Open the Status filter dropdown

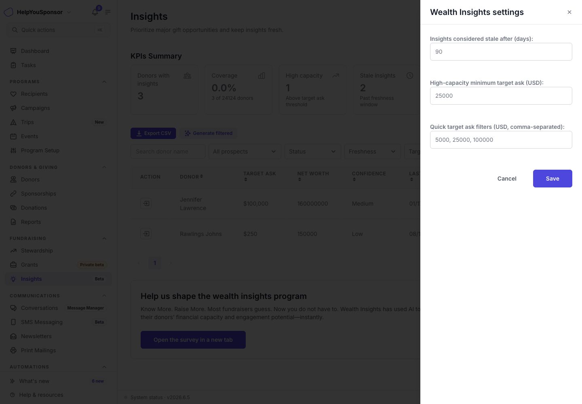click(x=312, y=151)
